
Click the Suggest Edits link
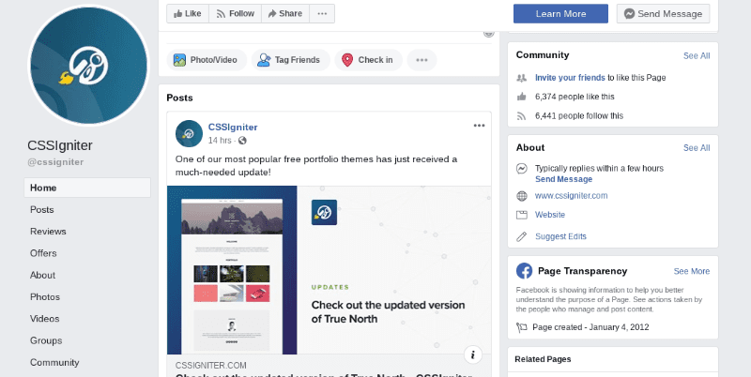[560, 236]
